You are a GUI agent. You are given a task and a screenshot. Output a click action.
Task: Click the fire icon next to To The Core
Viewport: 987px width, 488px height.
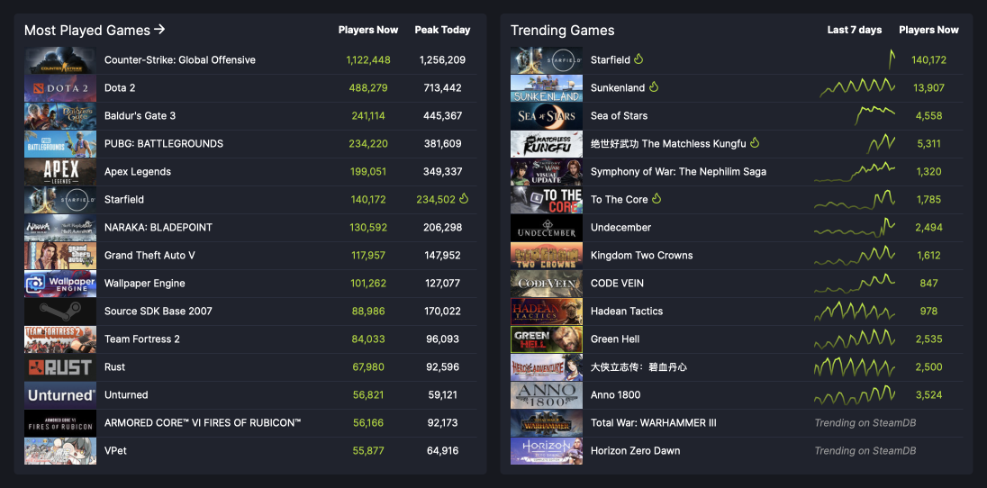(656, 199)
